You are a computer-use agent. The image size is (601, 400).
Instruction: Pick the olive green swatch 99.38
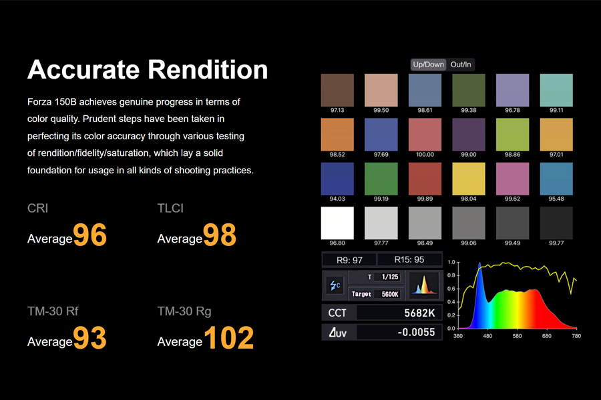(468, 90)
